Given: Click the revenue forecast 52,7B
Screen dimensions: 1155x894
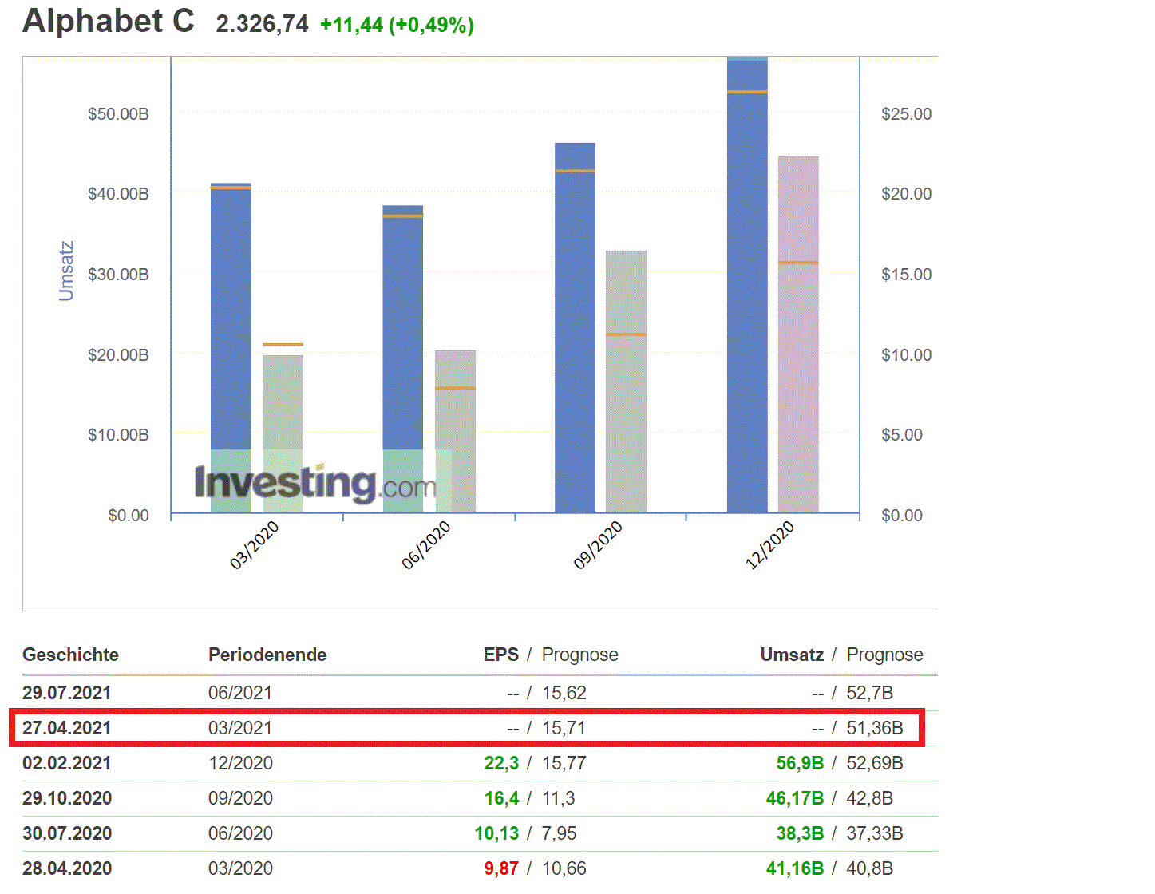Looking at the screenshot, I should click(870, 693).
